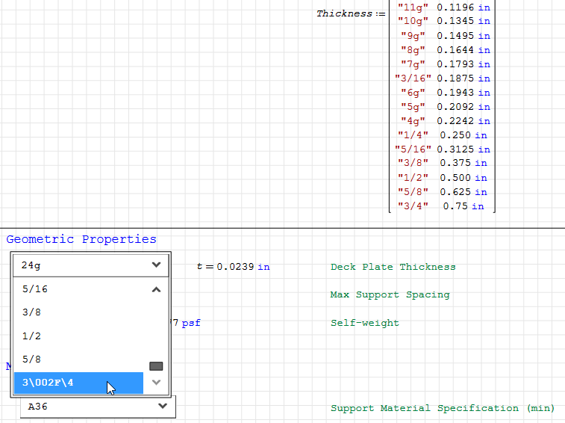Click the dropdown list scrollbar thumb

pyautogui.click(x=156, y=366)
